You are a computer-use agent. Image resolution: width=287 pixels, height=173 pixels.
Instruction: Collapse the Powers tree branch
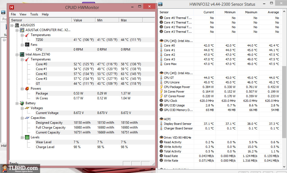(x=22, y=89)
